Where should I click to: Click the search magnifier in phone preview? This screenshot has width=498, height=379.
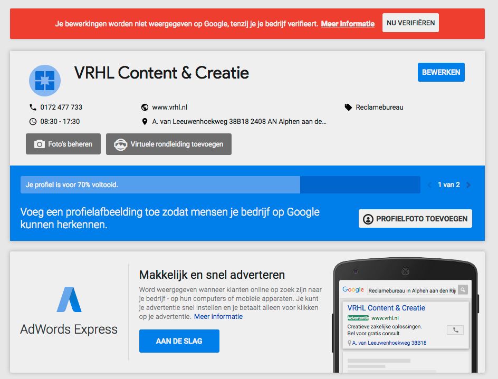(463, 290)
